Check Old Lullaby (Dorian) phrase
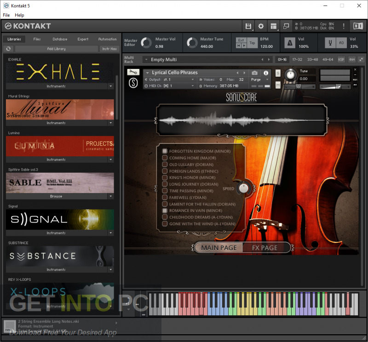The width and height of the screenshot is (368, 342). click(x=165, y=164)
